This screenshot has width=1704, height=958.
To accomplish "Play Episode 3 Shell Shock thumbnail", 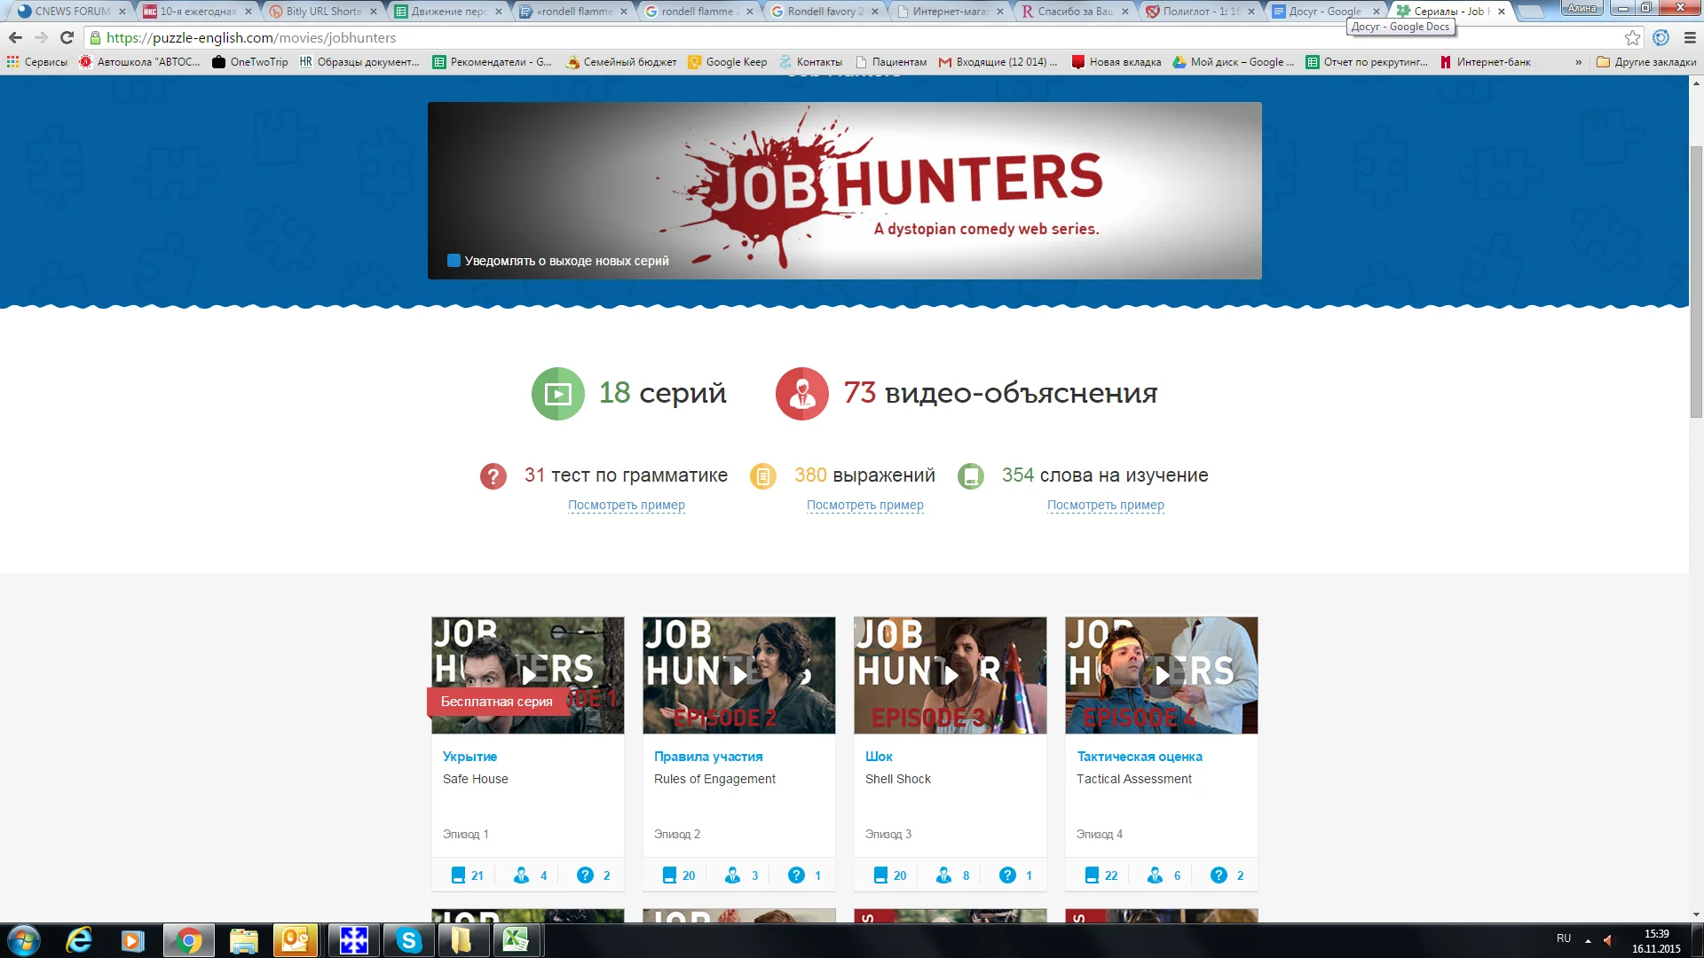I will pos(950,675).
